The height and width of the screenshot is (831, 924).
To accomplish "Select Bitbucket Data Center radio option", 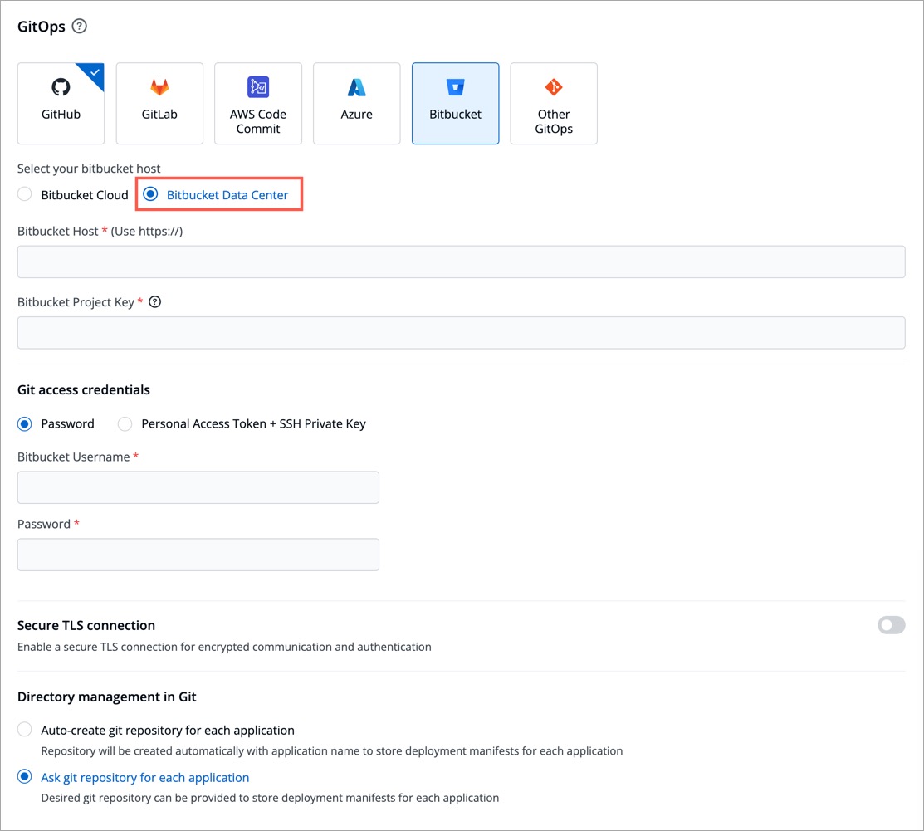I will pos(150,195).
